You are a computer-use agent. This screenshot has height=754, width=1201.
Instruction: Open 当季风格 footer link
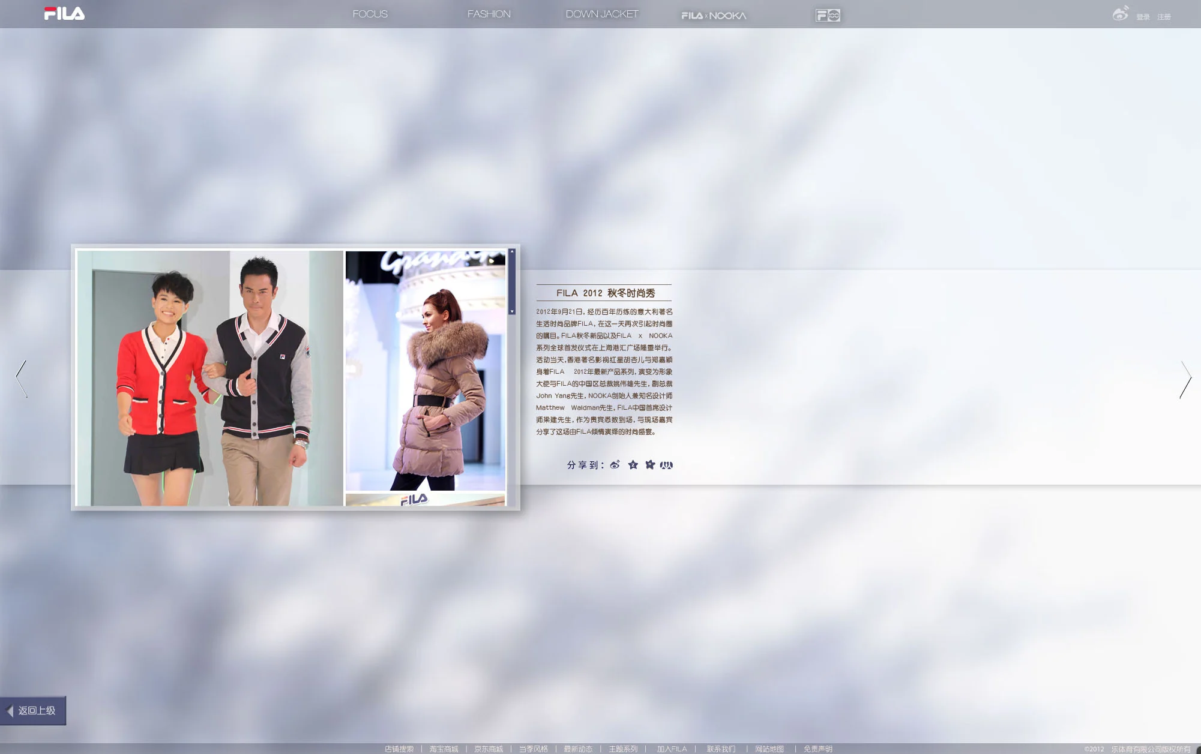533,749
